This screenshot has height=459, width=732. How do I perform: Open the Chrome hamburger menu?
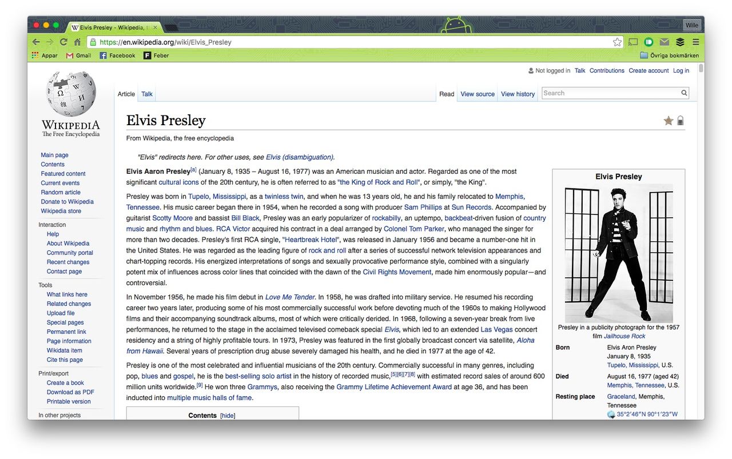point(695,42)
